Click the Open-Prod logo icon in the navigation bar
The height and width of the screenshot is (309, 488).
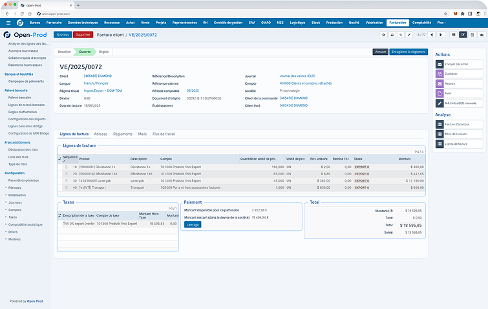click(x=20, y=23)
